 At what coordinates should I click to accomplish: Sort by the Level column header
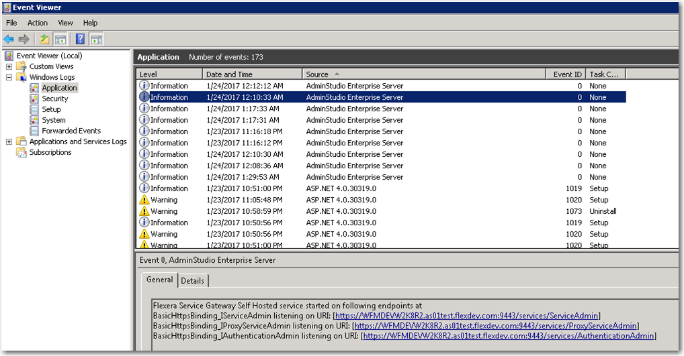170,74
